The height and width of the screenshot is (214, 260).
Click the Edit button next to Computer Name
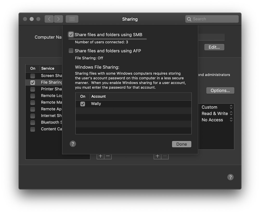pos(214,47)
